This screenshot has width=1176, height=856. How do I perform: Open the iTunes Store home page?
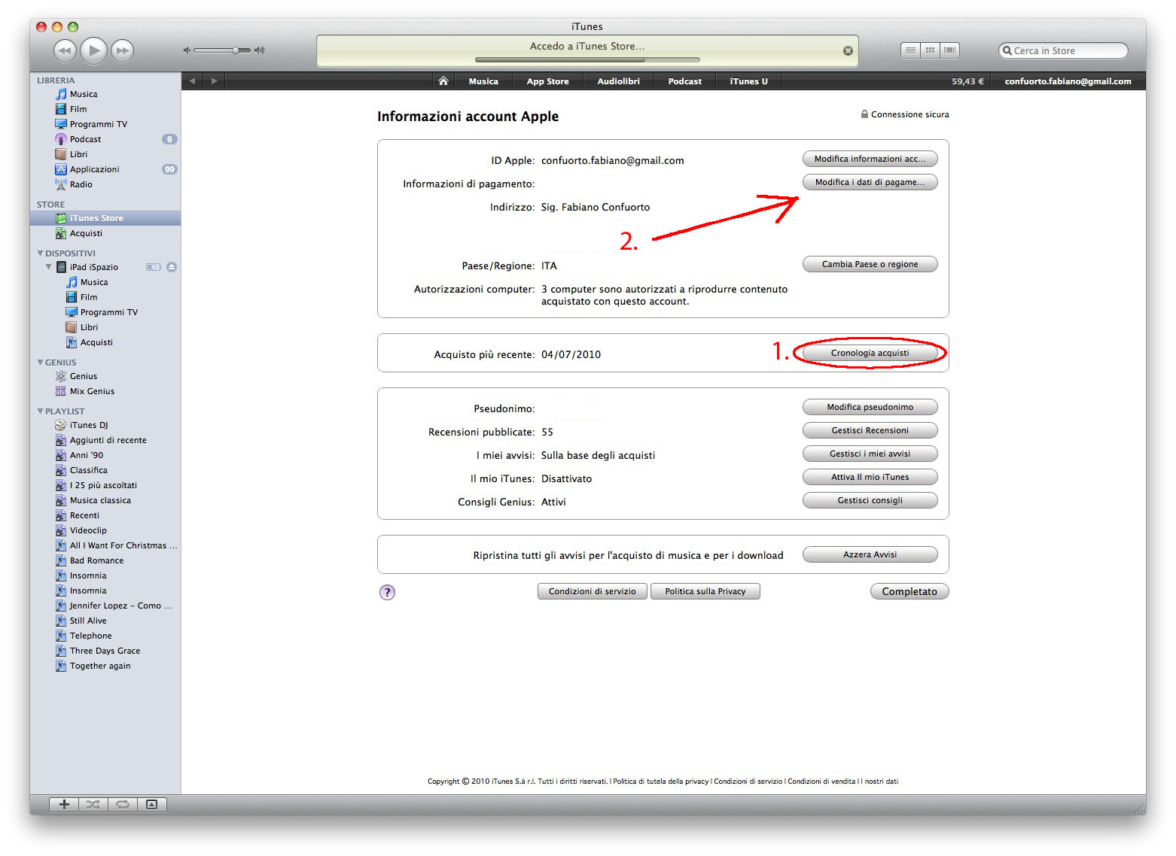(443, 81)
